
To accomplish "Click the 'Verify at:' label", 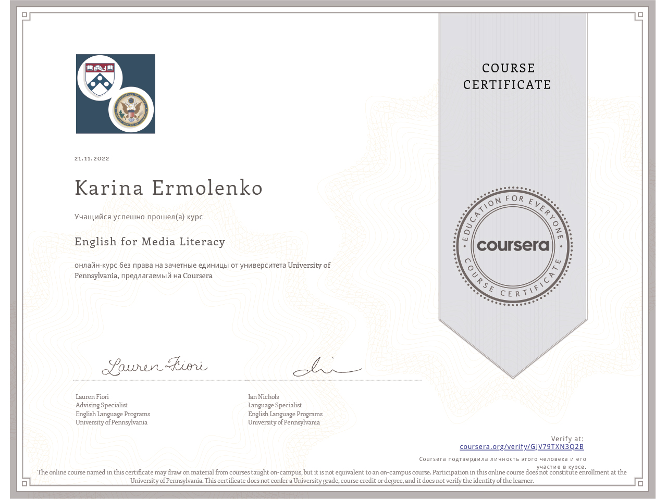I will [x=567, y=439].
